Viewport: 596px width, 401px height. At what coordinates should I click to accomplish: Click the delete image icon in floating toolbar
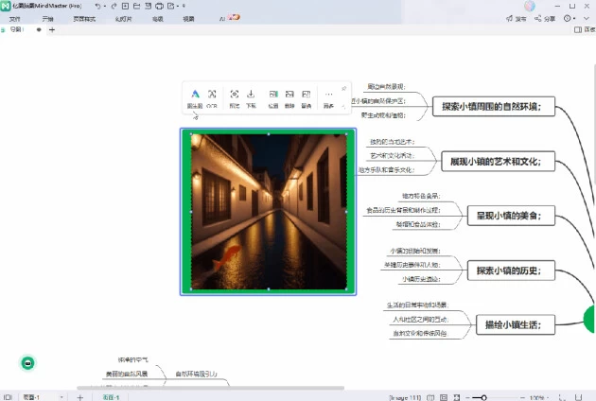[x=289, y=97]
